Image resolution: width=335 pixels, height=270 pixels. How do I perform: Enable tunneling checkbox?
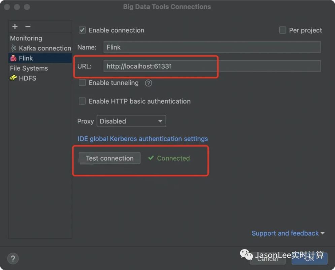[82, 83]
